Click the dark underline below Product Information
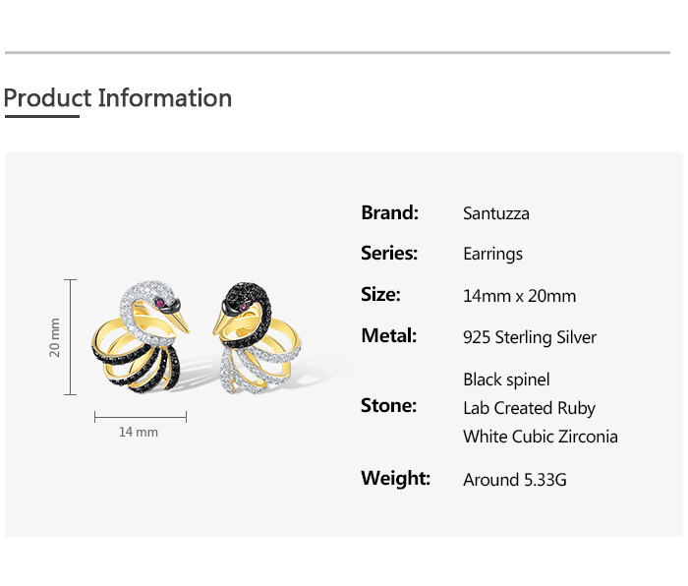The image size is (688, 586). click(x=41, y=116)
